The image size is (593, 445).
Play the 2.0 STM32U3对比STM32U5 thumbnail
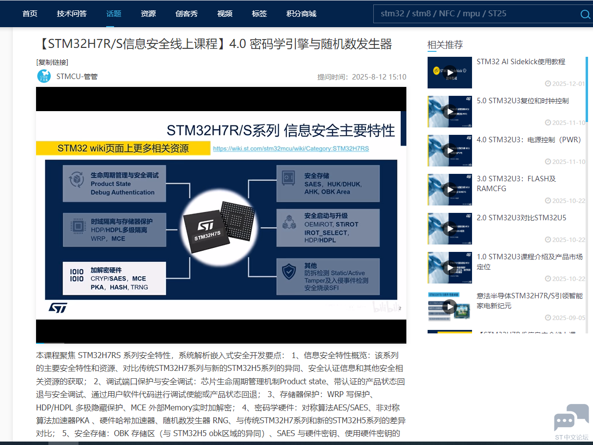click(x=449, y=229)
